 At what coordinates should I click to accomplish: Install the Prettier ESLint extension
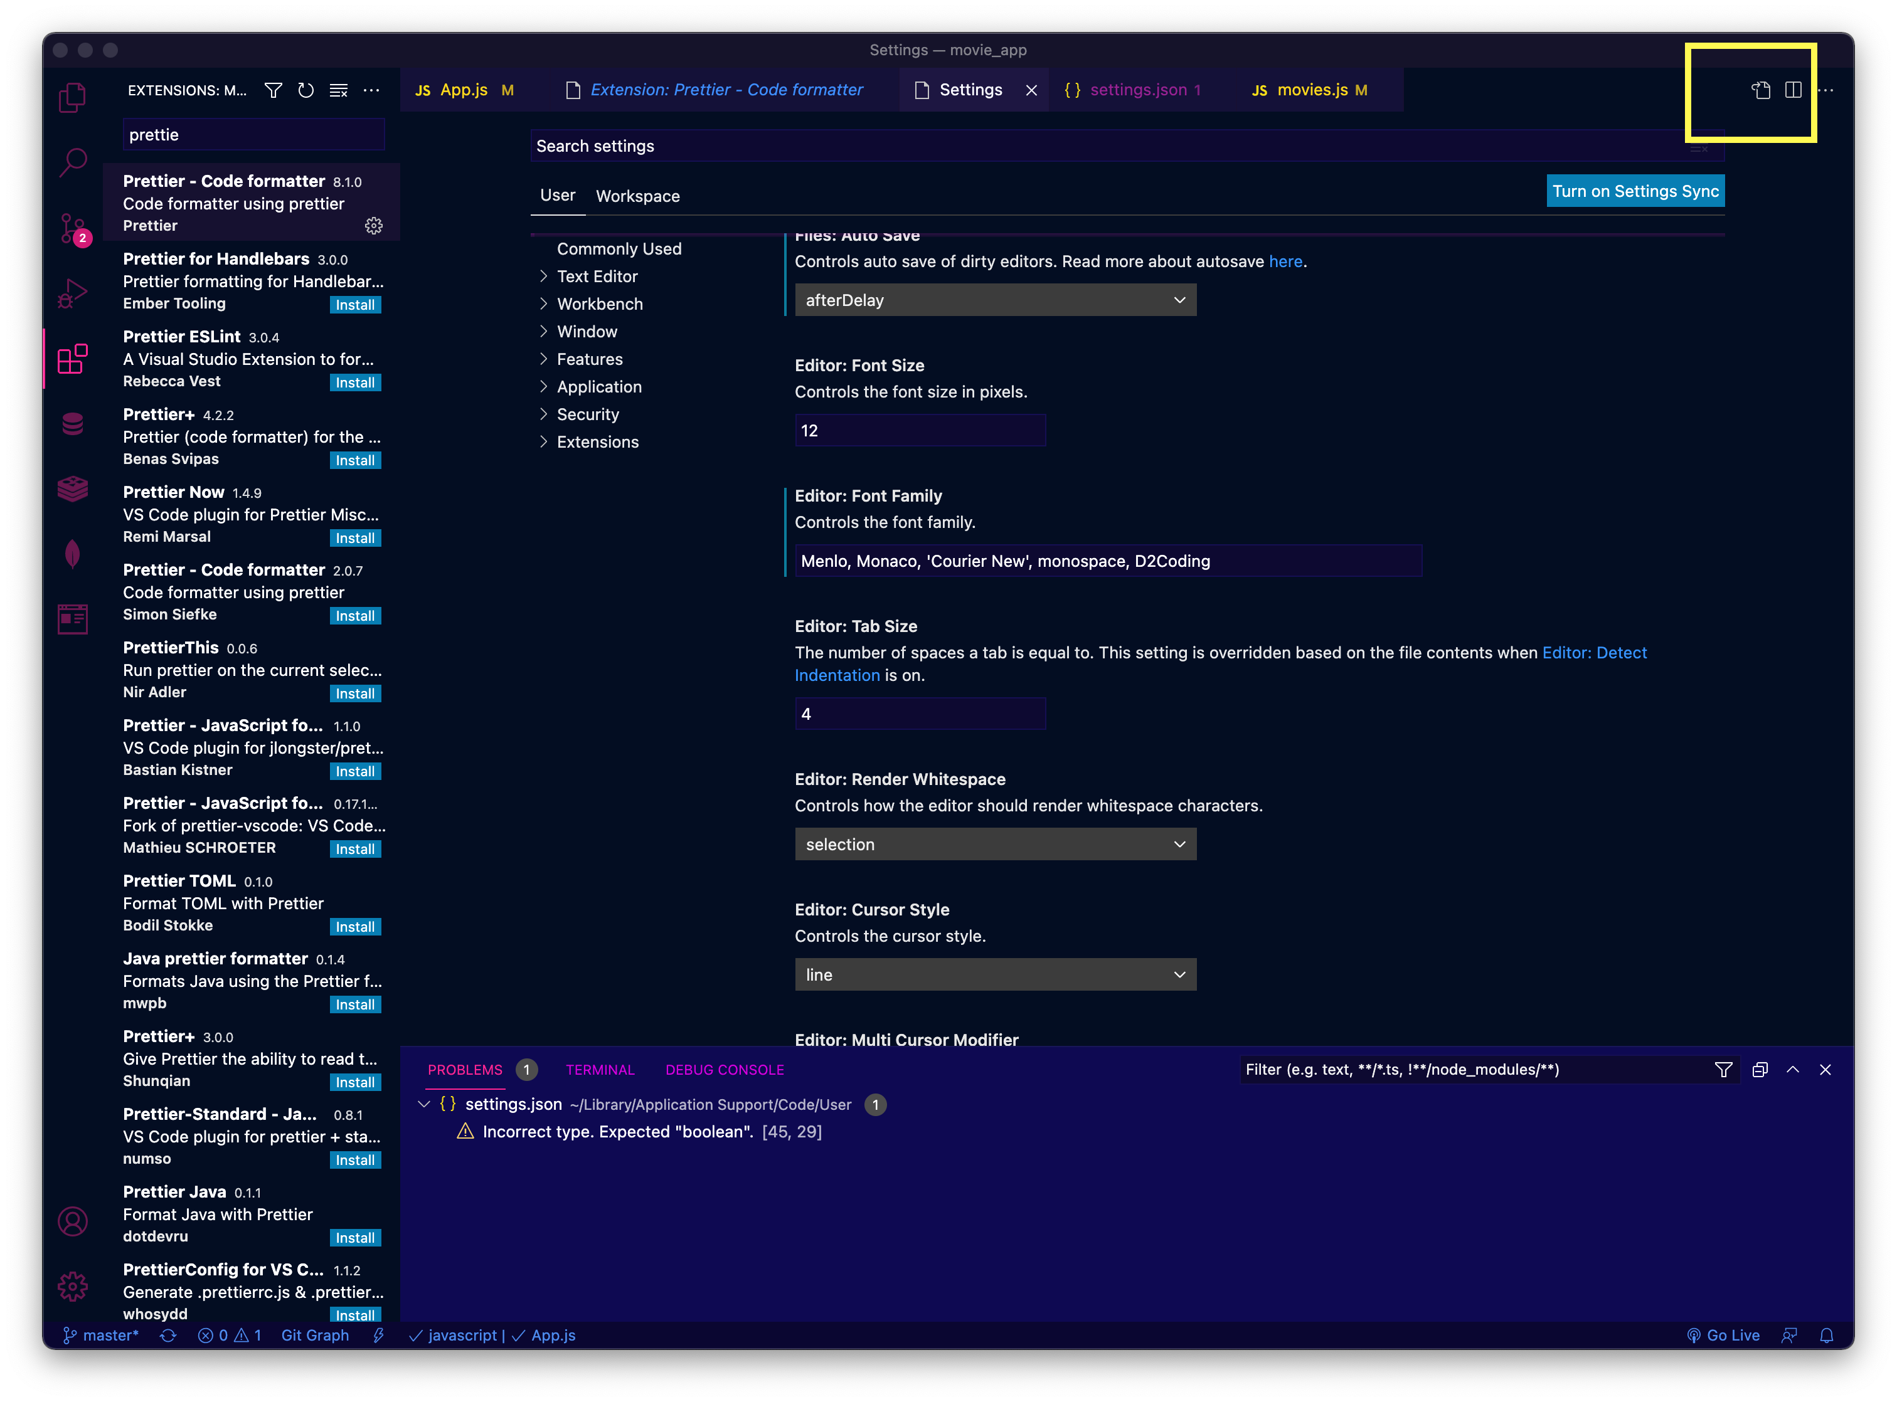[x=355, y=382]
